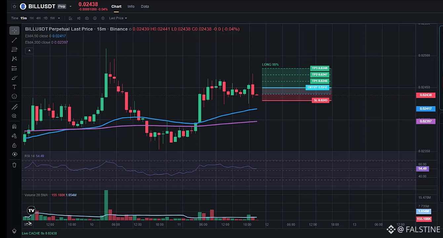Select the 1H timeframe
Image resolution: width=443 pixels, height=238 pixels.
(x=31, y=18)
